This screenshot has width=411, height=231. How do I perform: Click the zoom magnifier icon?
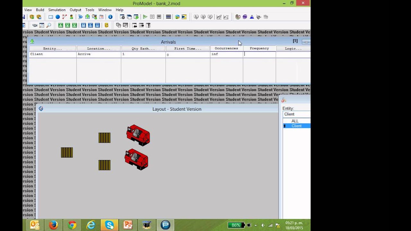49,25
